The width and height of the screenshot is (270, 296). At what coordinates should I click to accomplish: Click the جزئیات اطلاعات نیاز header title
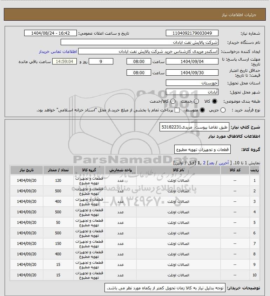point(239,15)
